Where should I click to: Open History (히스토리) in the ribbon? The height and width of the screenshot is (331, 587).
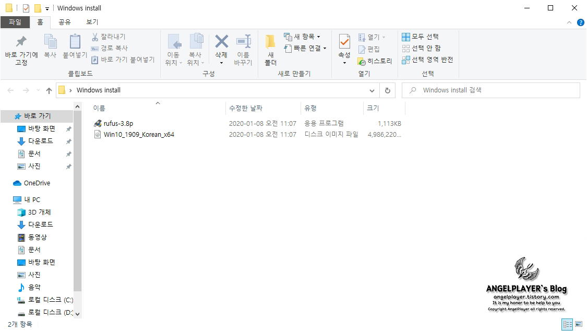(x=375, y=61)
